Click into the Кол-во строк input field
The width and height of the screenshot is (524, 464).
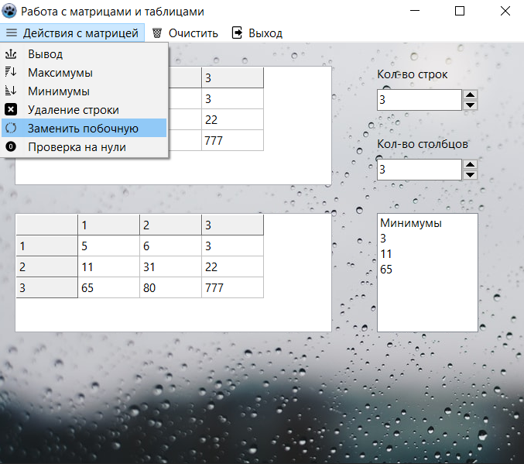coord(420,100)
